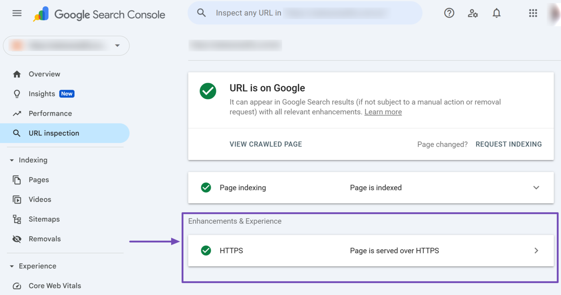Click the Inspect any URL search field

305,13
